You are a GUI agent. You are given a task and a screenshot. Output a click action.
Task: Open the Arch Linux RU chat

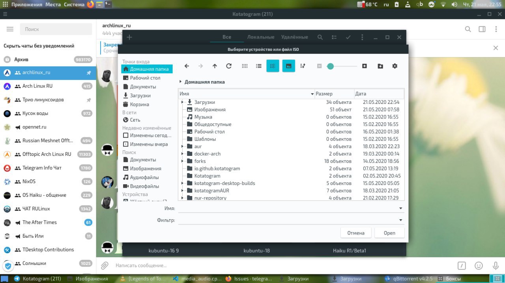(48, 86)
